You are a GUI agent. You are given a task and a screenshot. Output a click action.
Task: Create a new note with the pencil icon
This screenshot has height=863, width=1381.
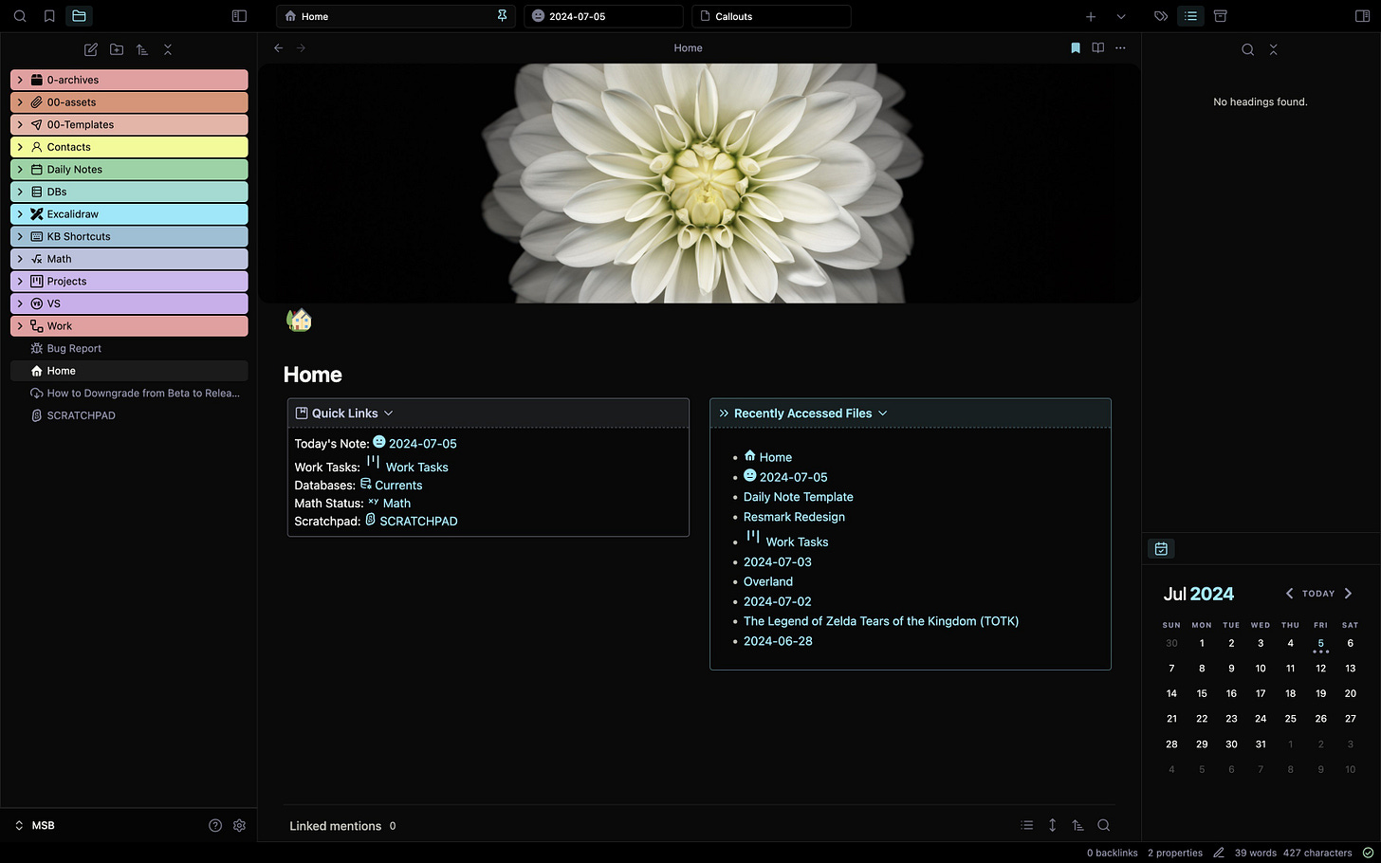(91, 49)
